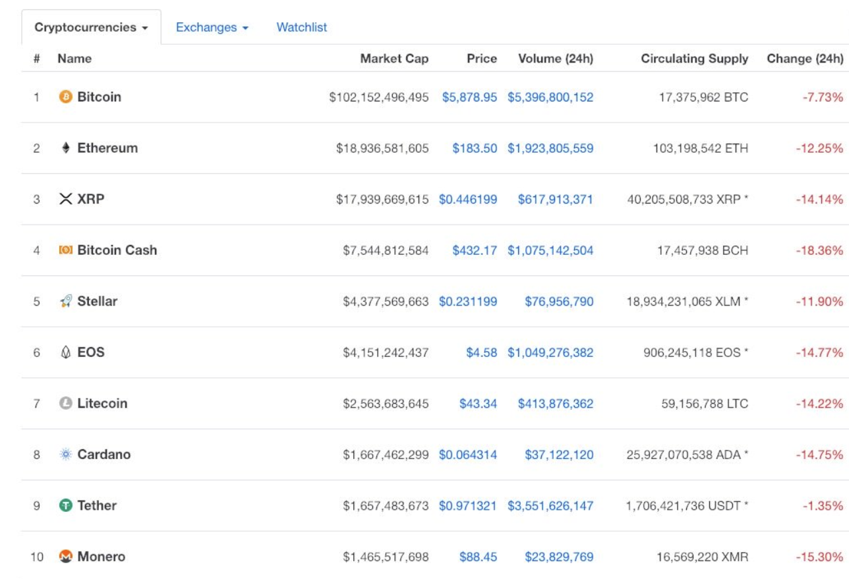Select circulating supply 16,569,220 XMR
The width and height of the screenshot is (849, 579).
pos(703,557)
